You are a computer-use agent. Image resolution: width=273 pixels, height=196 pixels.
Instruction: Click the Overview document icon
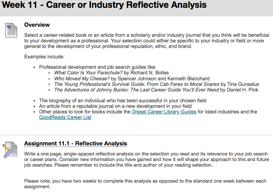(11, 30)
